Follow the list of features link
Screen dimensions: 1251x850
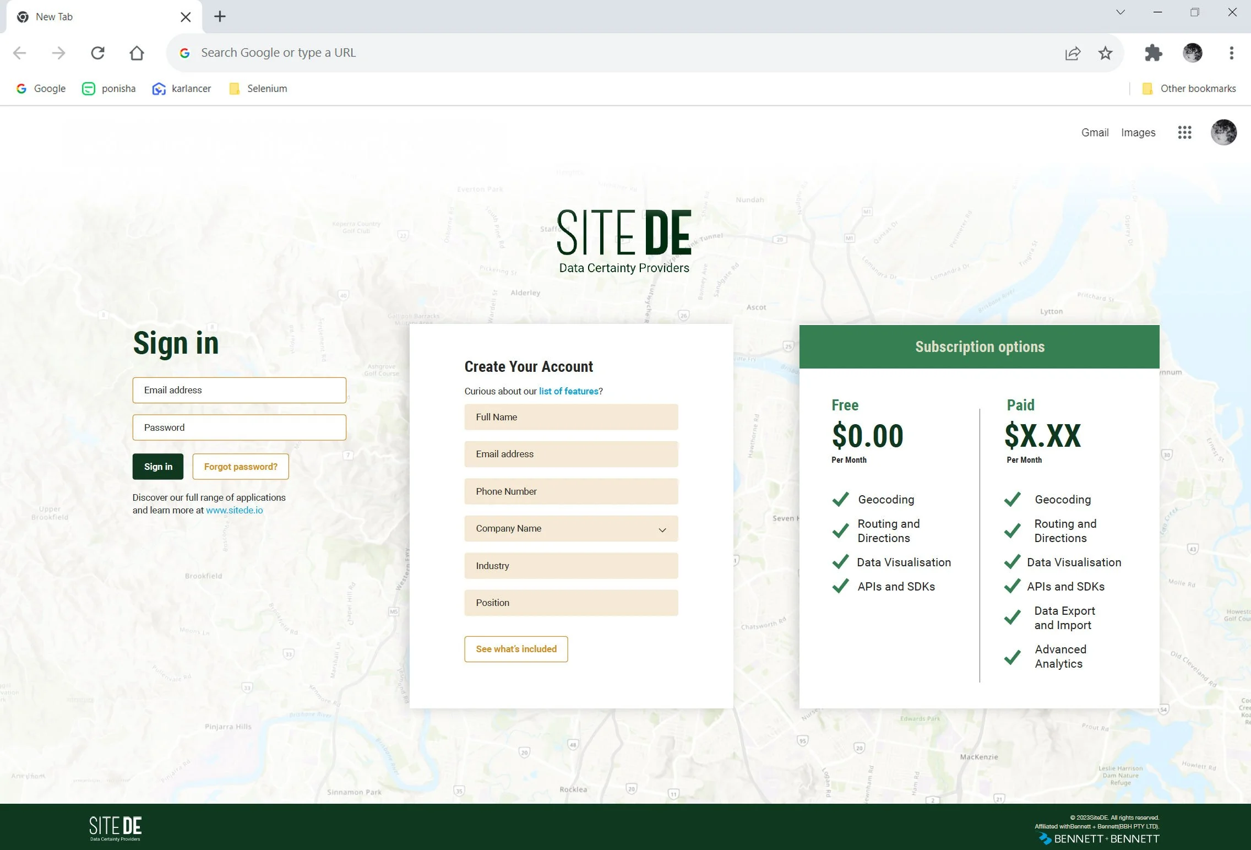tap(568, 391)
